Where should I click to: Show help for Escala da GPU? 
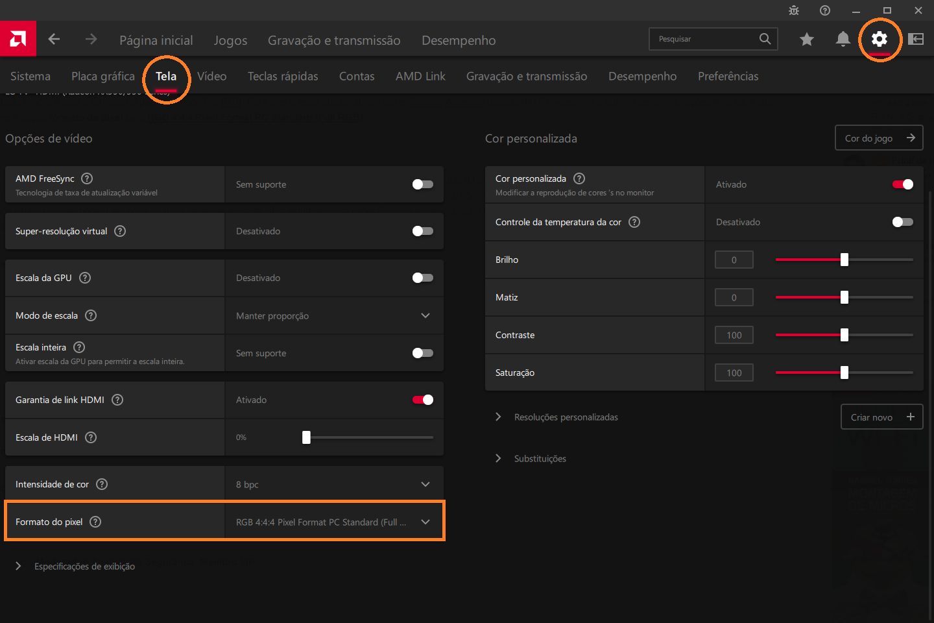tap(85, 278)
